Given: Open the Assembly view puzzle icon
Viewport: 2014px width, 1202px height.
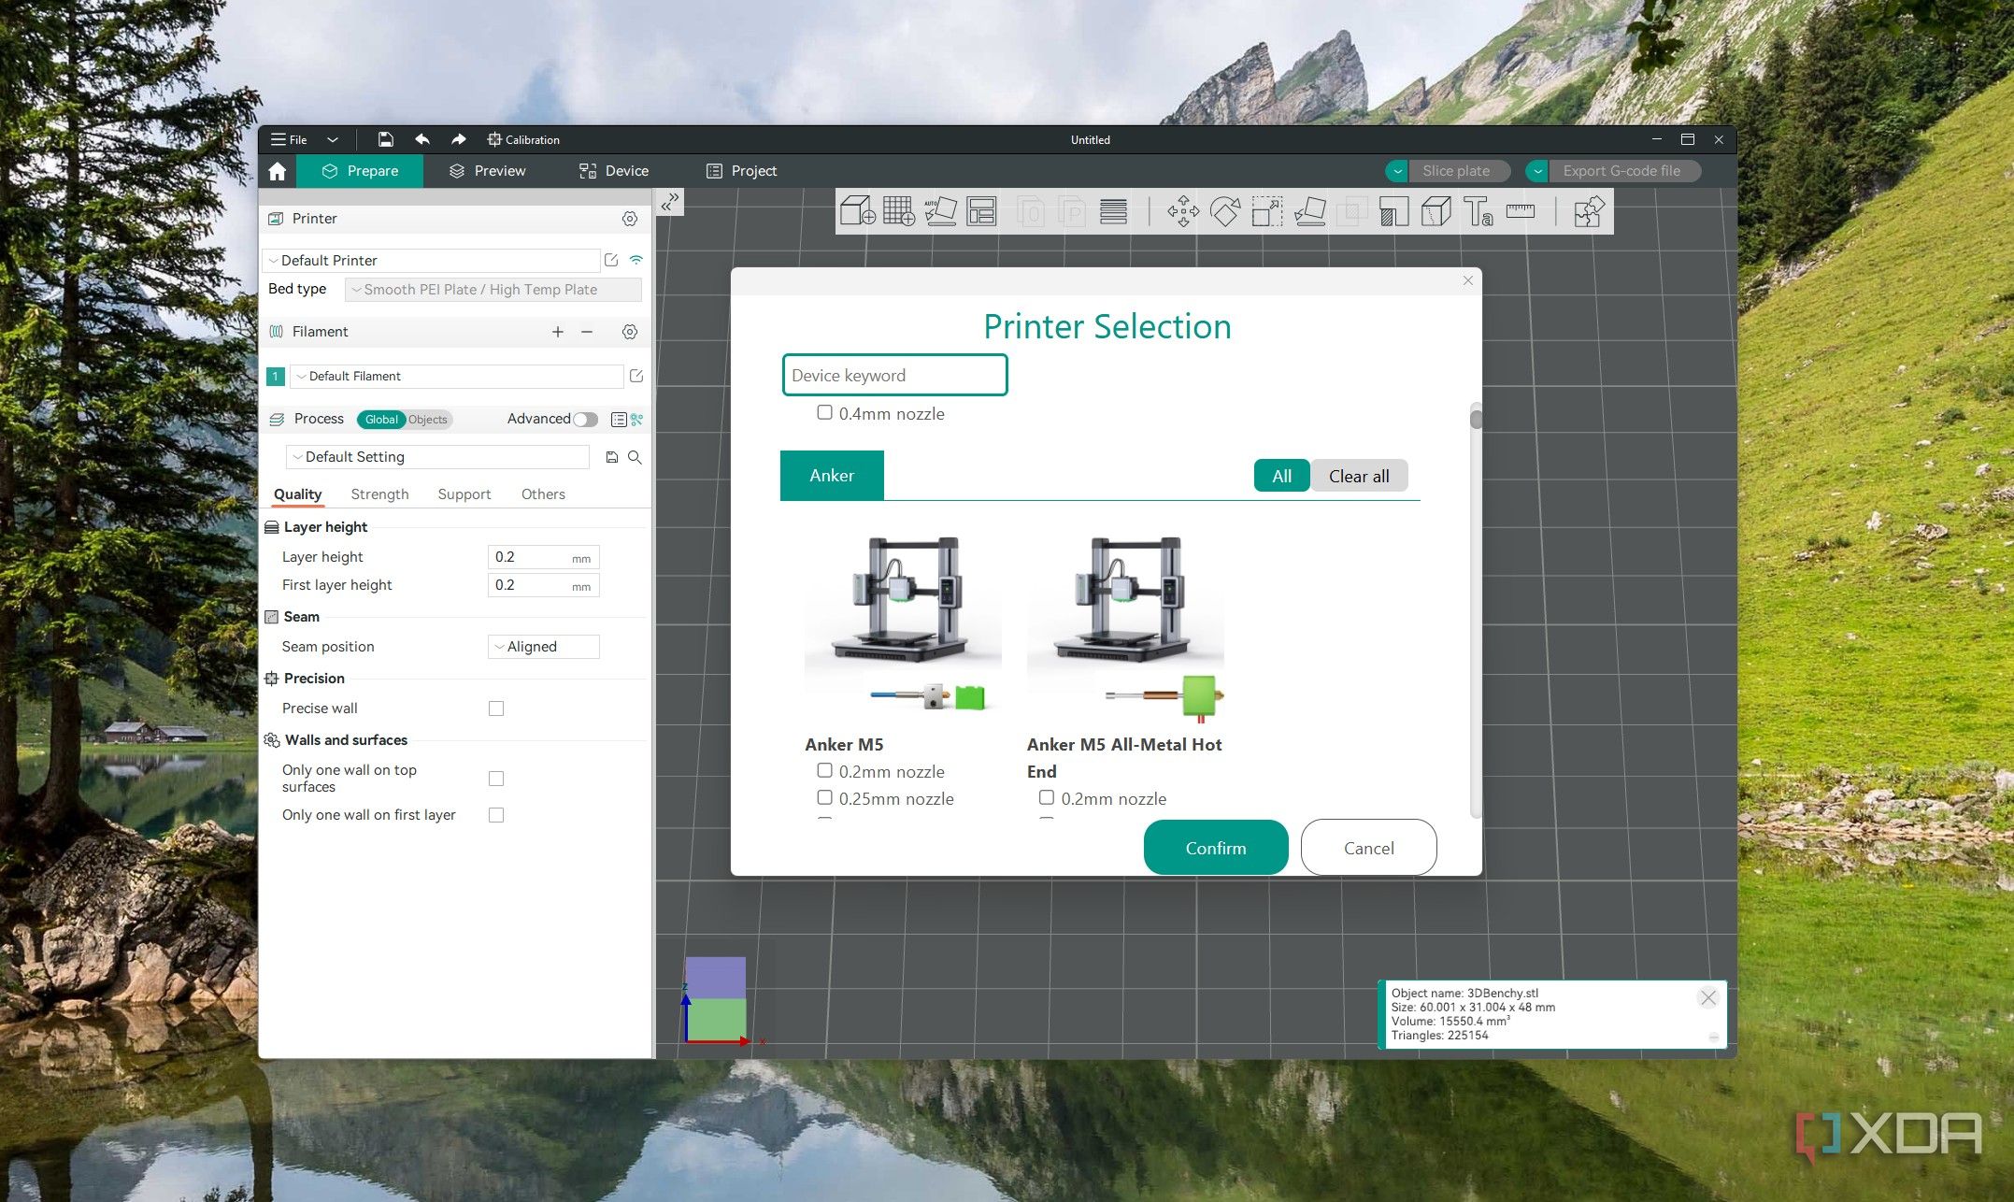Looking at the screenshot, I should click(x=1589, y=211).
